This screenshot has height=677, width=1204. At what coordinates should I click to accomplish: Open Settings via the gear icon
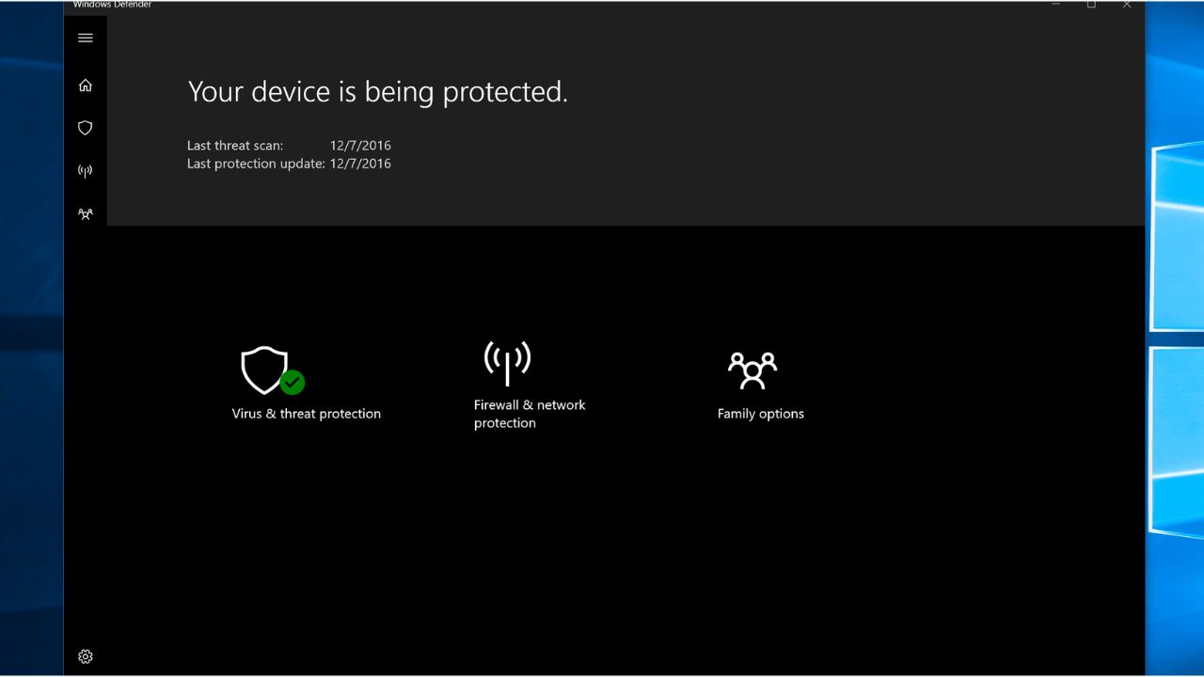86,656
